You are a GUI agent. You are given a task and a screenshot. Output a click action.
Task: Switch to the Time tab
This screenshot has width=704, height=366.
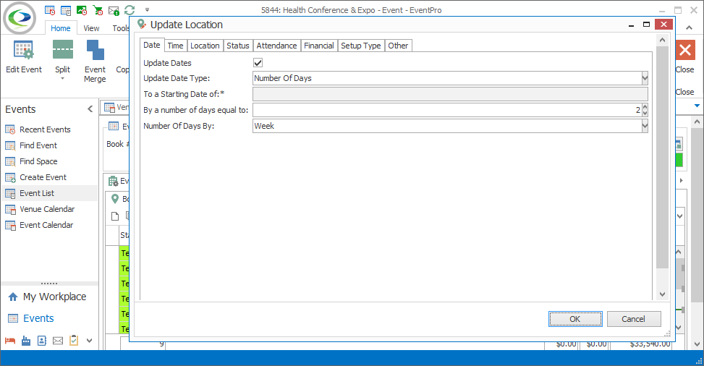(176, 46)
